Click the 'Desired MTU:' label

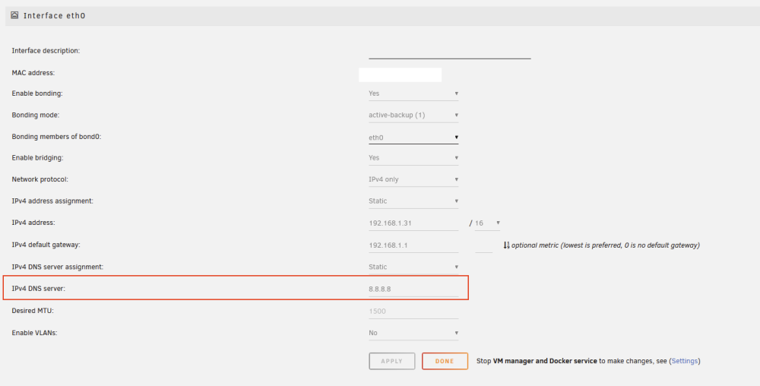[33, 311]
